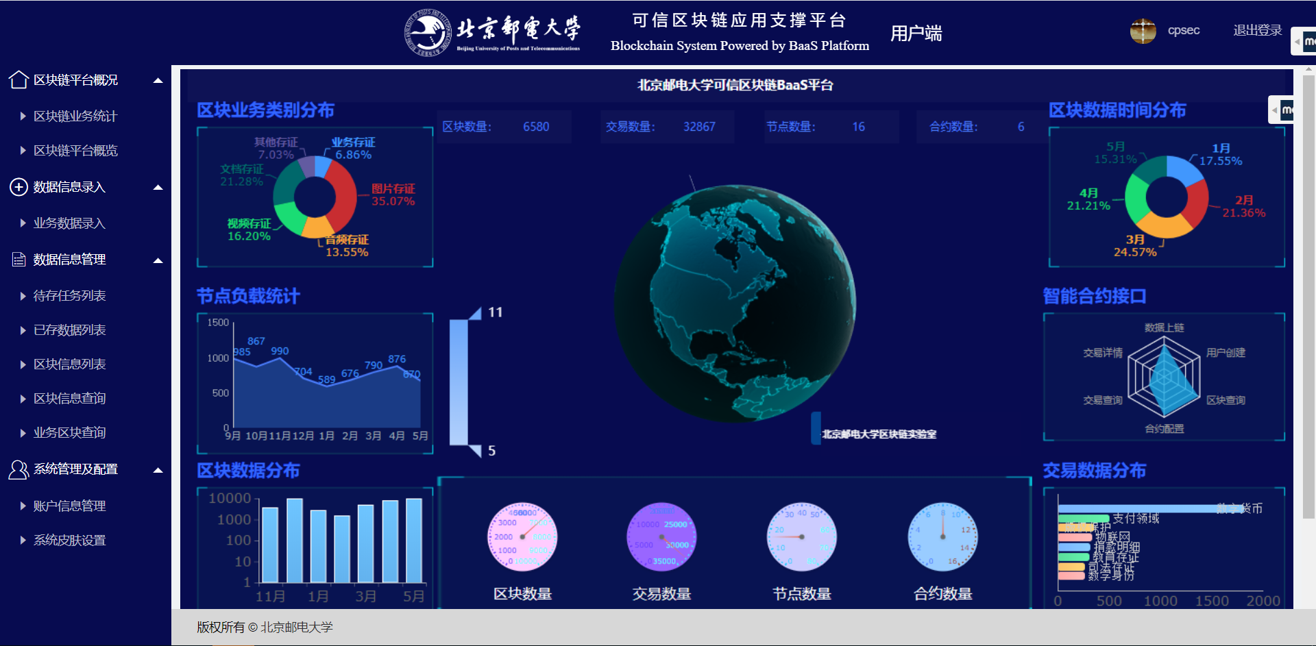
Task: Click the cpsec username
Action: point(1184,30)
